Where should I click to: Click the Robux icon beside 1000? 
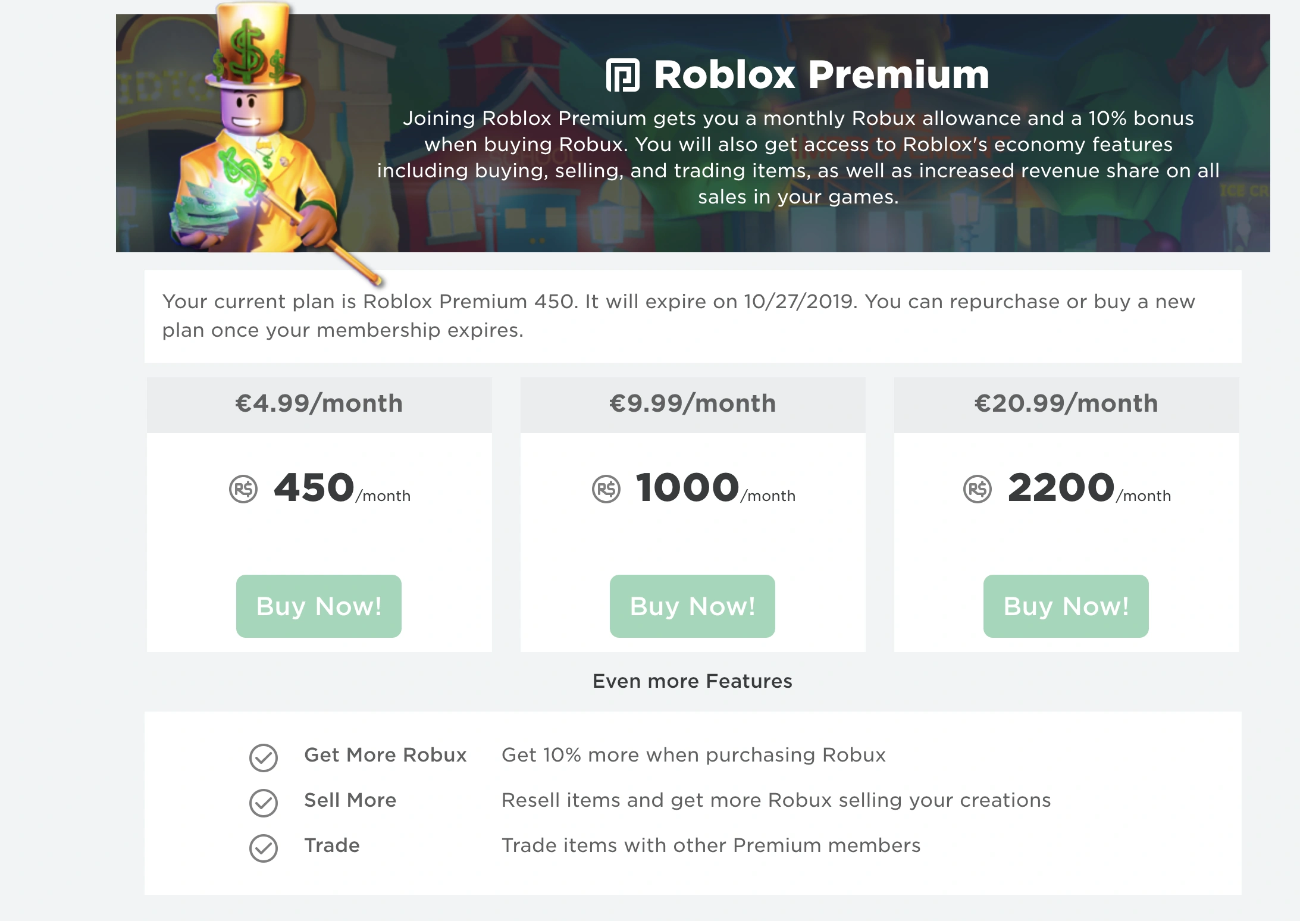coord(606,489)
